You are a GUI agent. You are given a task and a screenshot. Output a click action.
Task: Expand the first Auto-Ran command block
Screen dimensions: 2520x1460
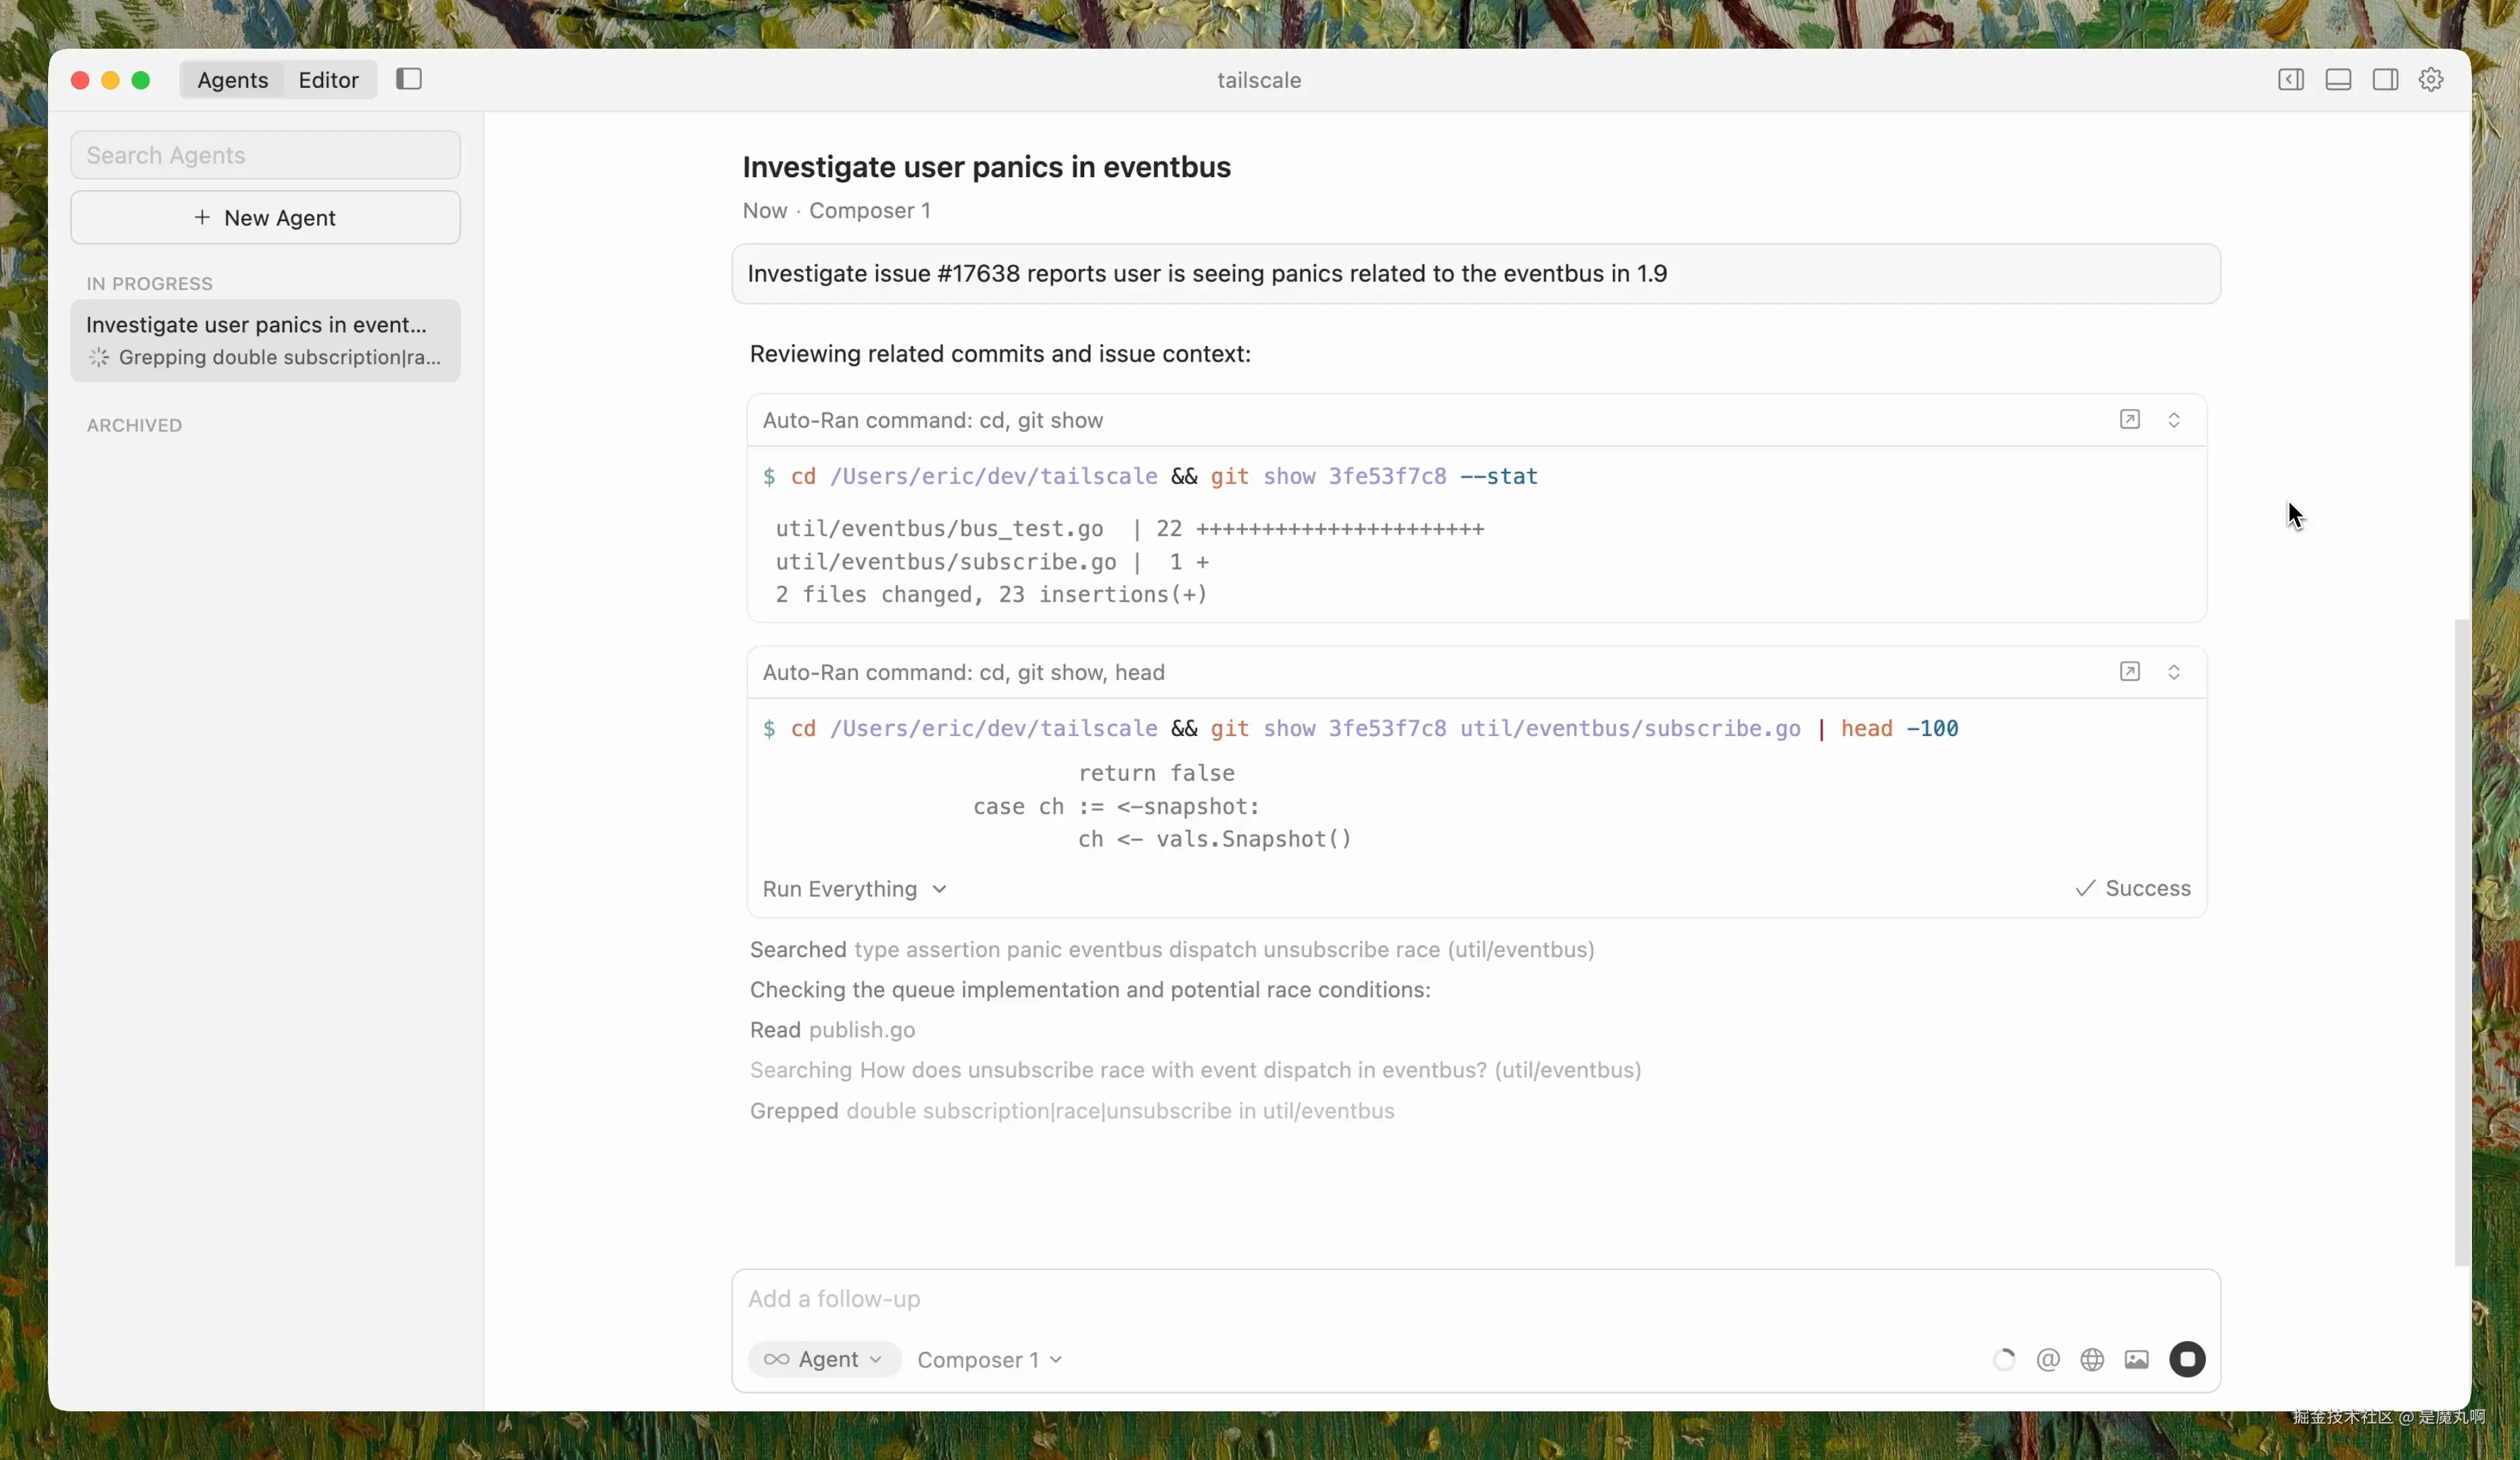pyautogui.click(x=2174, y=420)
